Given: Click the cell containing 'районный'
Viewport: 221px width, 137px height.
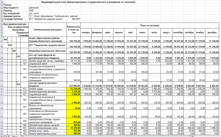Looking at the screenshot, I should pos(34,8).
